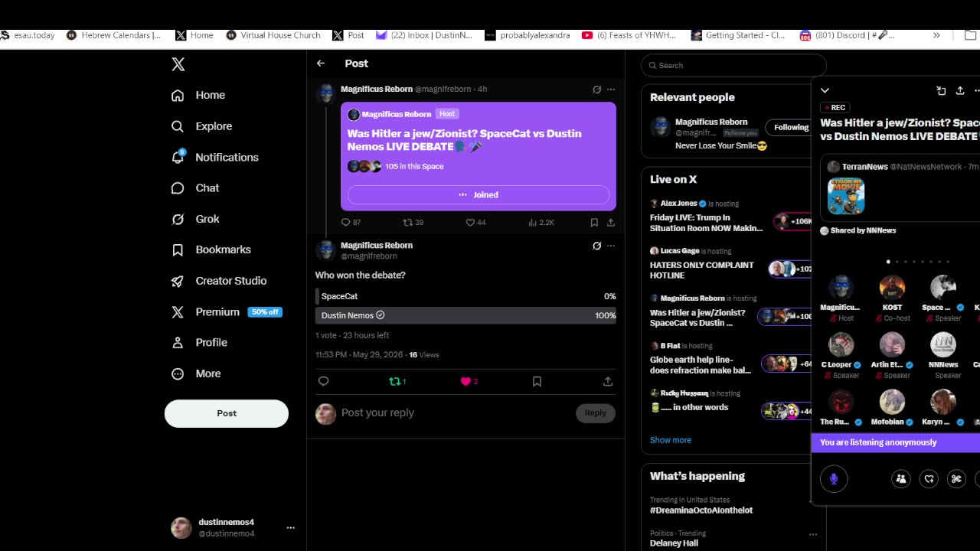Screen dimensions: 980x551
Task: Click Magnificus host avatar in Space
Action: click(x=841, y=288)
